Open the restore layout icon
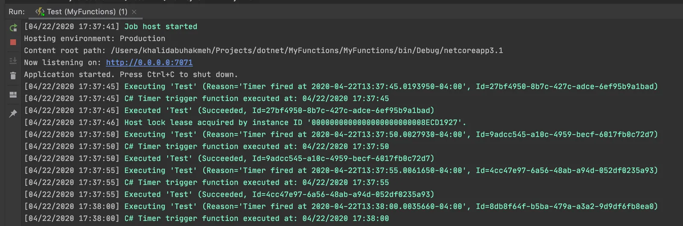This screenshot has height=226, width=683. click(x=13, y=95)
